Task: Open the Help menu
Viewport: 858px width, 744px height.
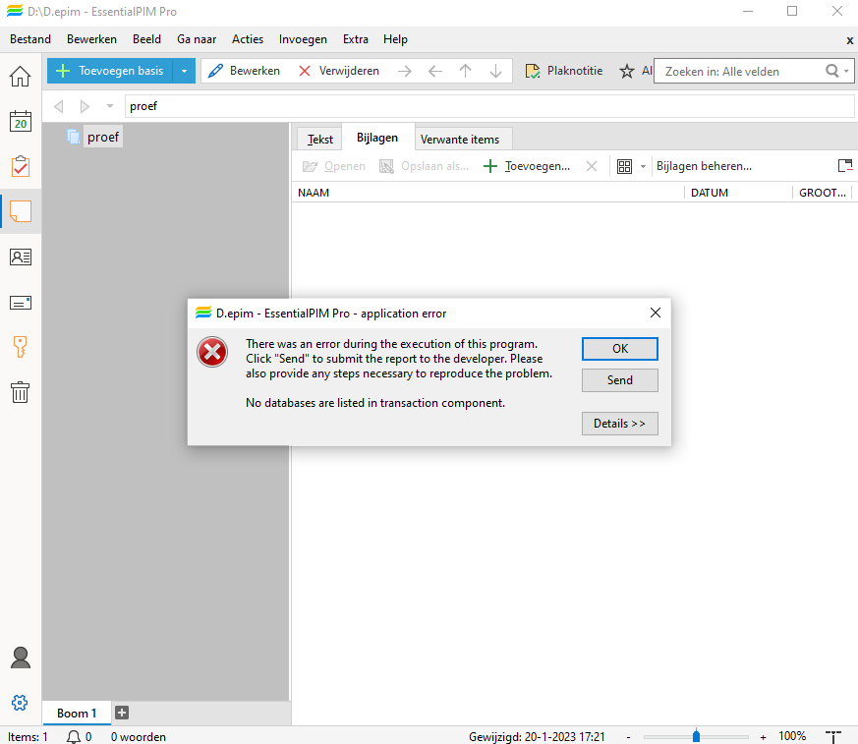Action: pyautogui.click(x=395, y=39)
